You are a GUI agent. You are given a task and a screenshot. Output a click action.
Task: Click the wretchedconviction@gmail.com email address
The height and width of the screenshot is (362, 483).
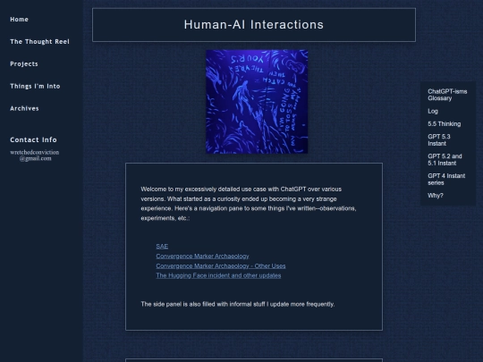coord(35,156)
